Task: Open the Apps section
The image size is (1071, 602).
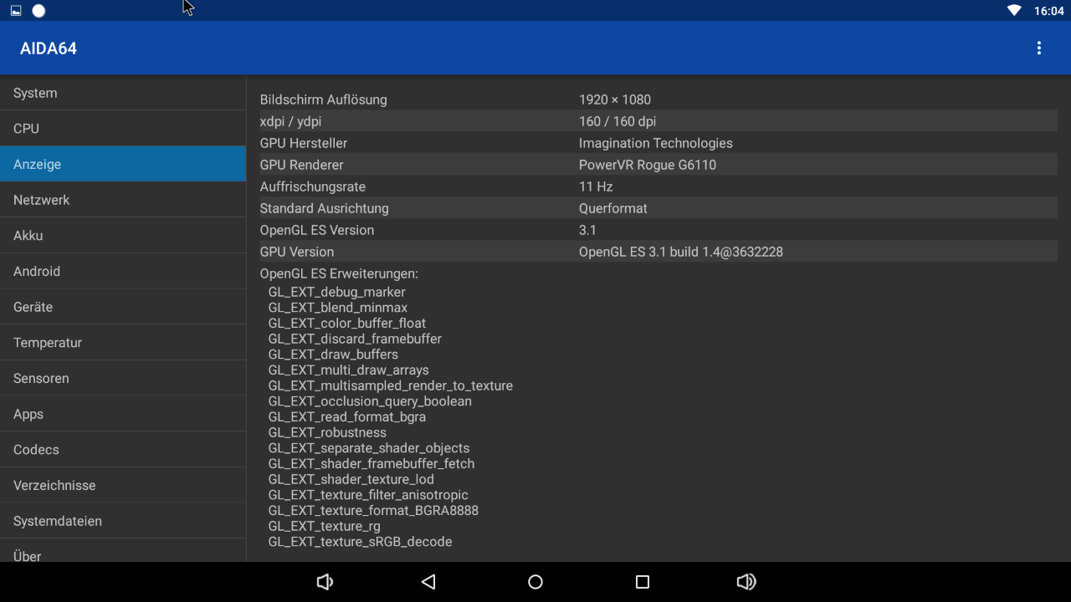Action: click(x=123, y=414)
